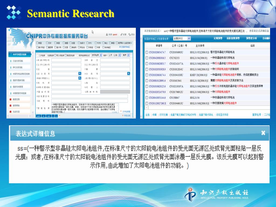
Task: Click the 申请号 column header
Action: pyautogui.click(x=159, y=46)
